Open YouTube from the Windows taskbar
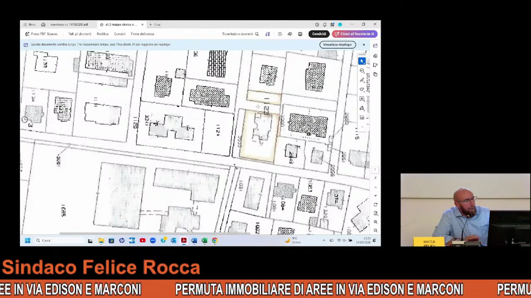Viewport: 531px width, 298px height. (x=143, y=241)
